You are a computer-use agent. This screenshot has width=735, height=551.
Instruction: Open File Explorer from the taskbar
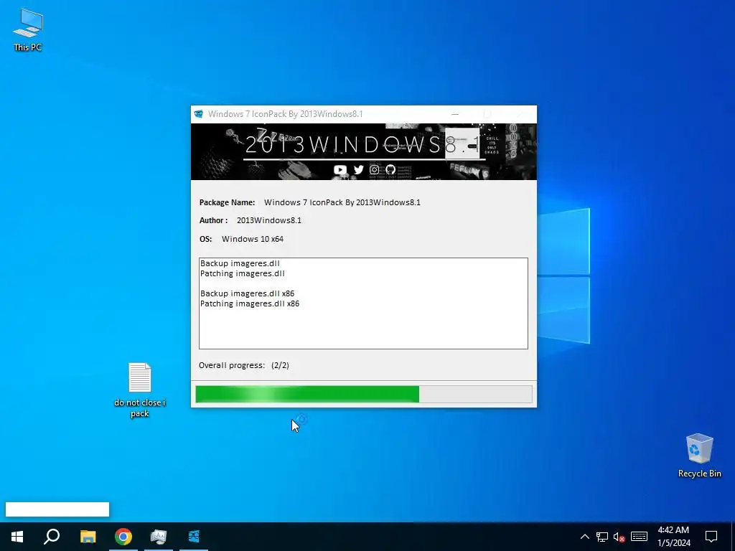click(x=88, y=537)
